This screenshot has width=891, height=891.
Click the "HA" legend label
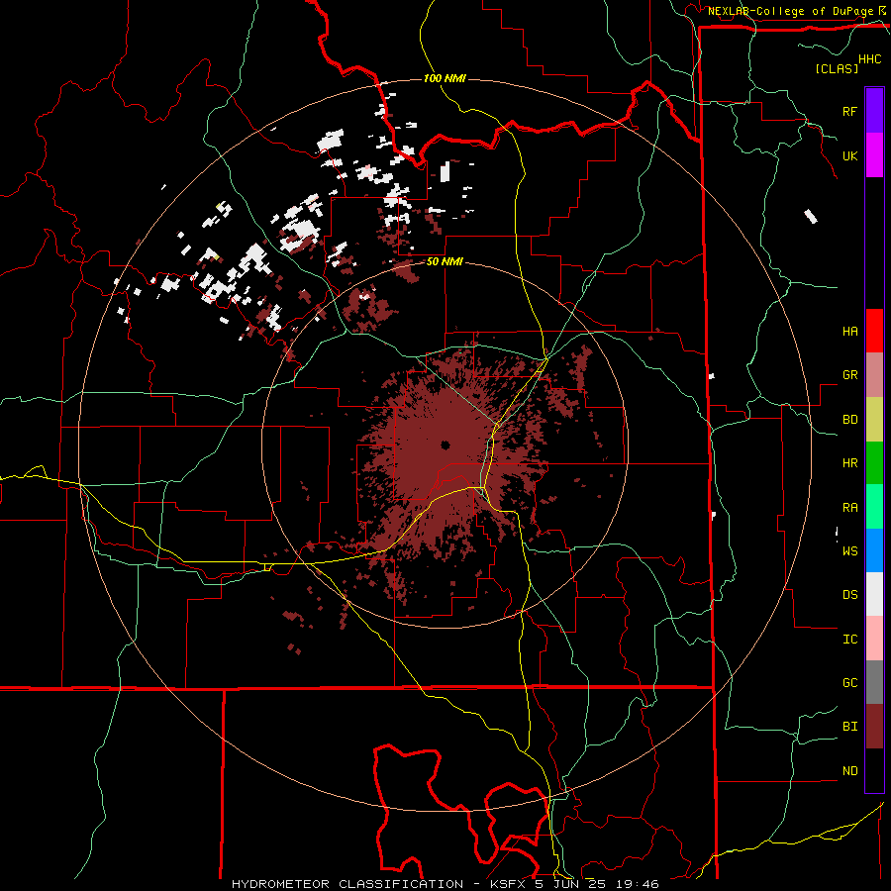[849, 332]
